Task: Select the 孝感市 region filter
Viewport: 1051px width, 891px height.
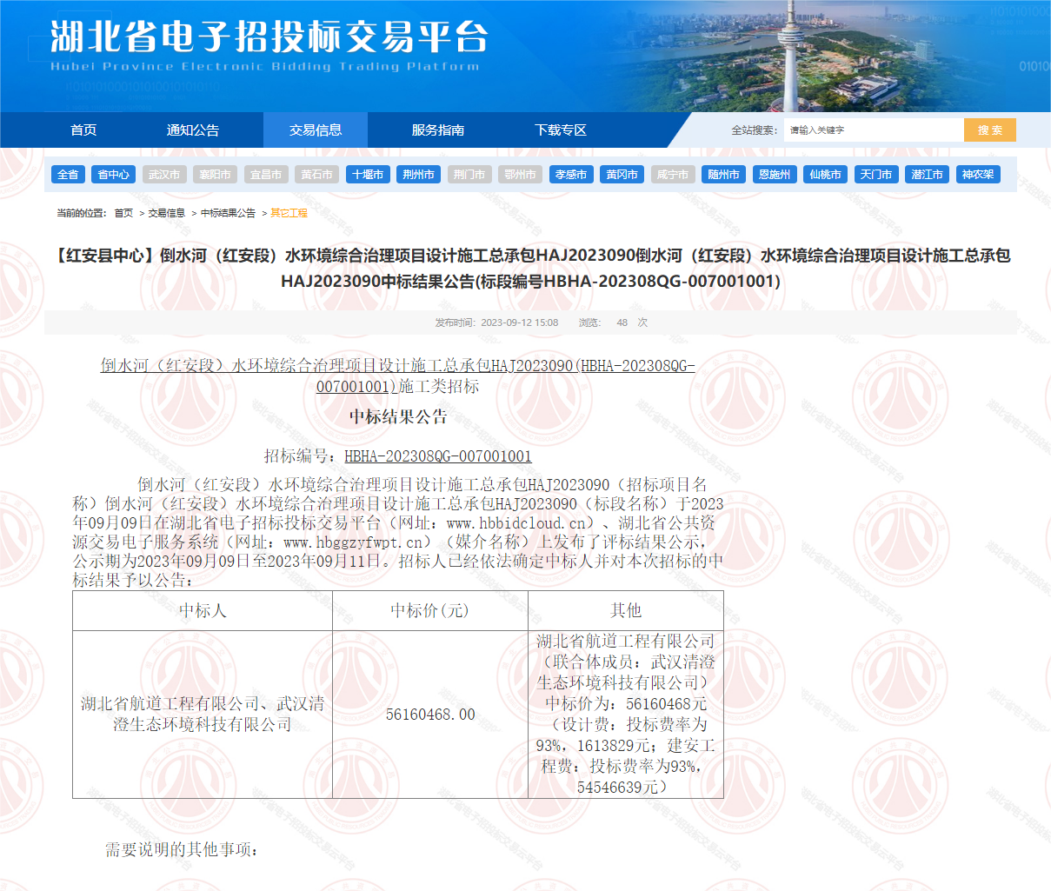Action: pyautogui.click(x=571, y=175)
